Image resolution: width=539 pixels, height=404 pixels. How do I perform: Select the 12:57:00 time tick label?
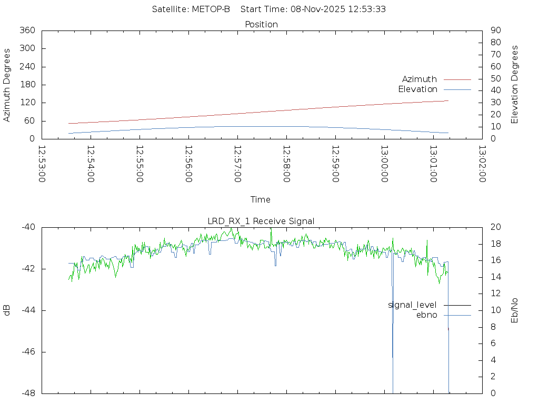pos(237,164)
